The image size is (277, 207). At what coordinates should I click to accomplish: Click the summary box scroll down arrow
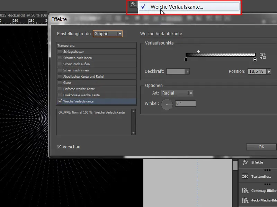tap(134, 133)
